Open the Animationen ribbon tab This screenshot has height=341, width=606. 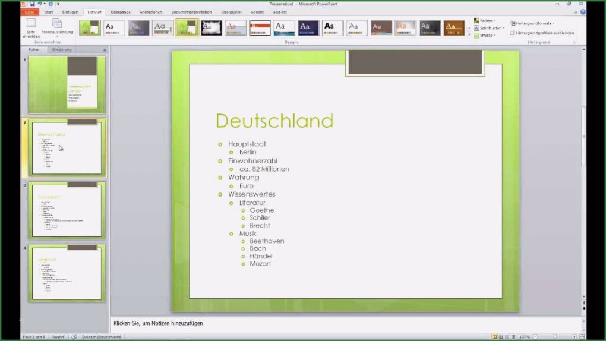[151, 12]
